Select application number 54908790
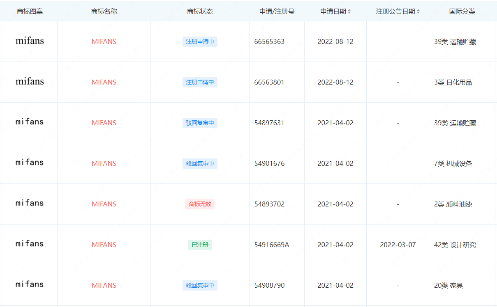Image resolution: width=497 pixels, height=307 pixels. point(269,285)
